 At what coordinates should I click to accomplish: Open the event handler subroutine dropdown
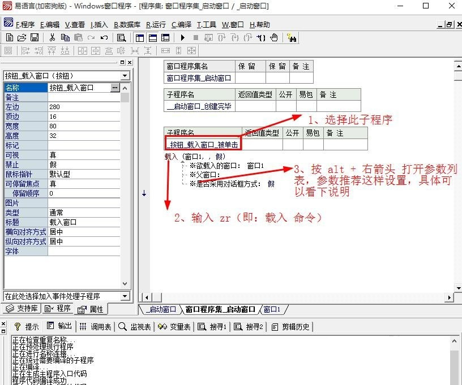125,296
